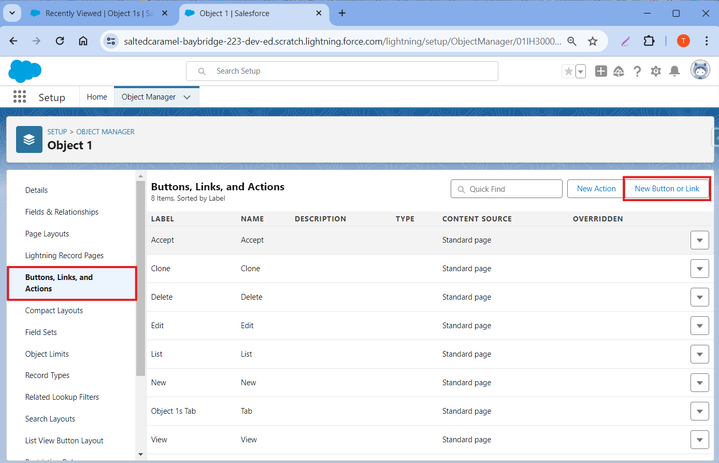Click New Button or Link

tap(667, 189)
